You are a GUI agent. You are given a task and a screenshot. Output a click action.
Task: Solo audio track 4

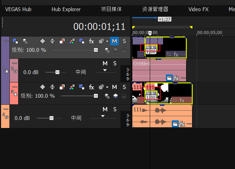(115, 110)
